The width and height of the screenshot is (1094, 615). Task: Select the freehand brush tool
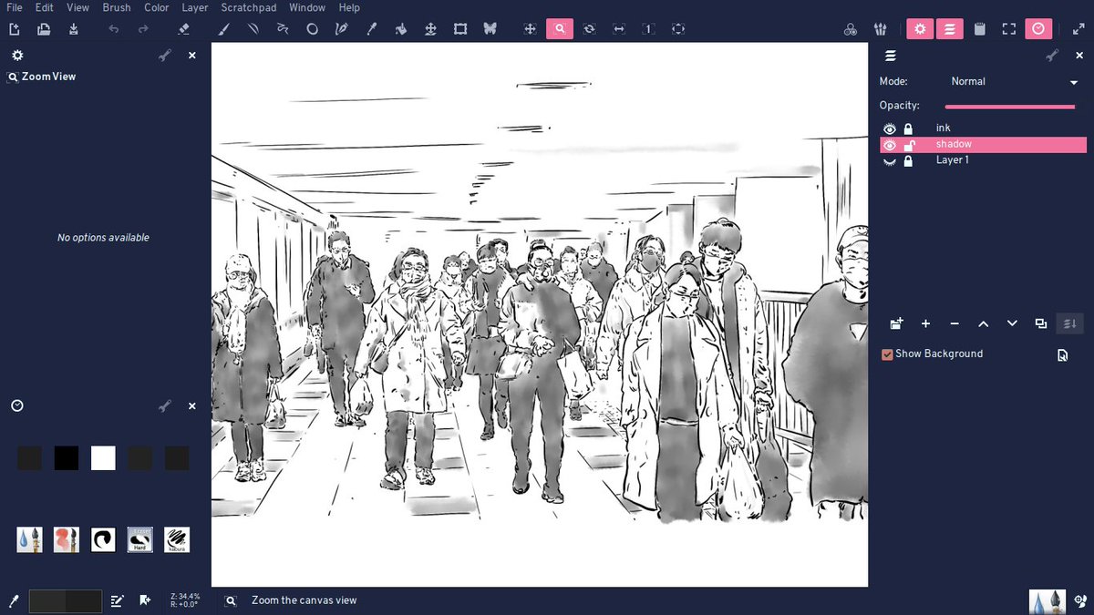(223, 29)
